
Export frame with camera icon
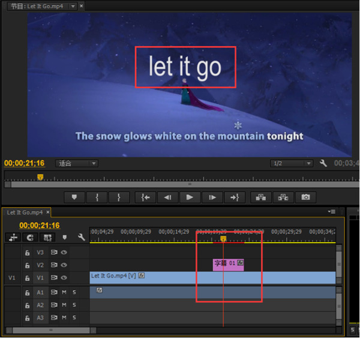pyautogui.click(x=305, y=197)
